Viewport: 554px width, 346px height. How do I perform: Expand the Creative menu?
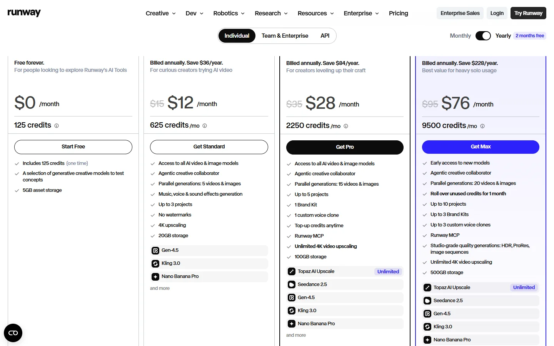pos(161,13)
